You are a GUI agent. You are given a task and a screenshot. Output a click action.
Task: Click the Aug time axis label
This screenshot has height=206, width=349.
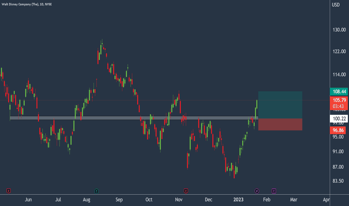[x=87, y=200]
